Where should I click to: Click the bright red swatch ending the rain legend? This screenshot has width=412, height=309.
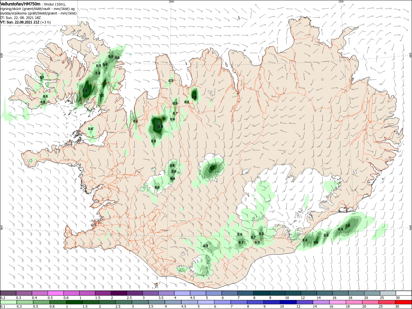(x=403, y=302)
